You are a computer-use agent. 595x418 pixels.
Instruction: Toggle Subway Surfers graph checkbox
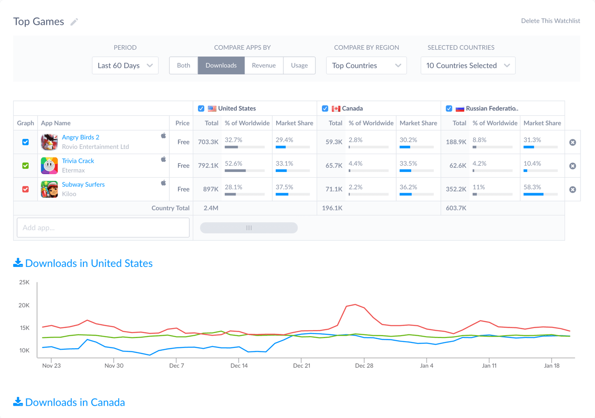tap(26, 189)
